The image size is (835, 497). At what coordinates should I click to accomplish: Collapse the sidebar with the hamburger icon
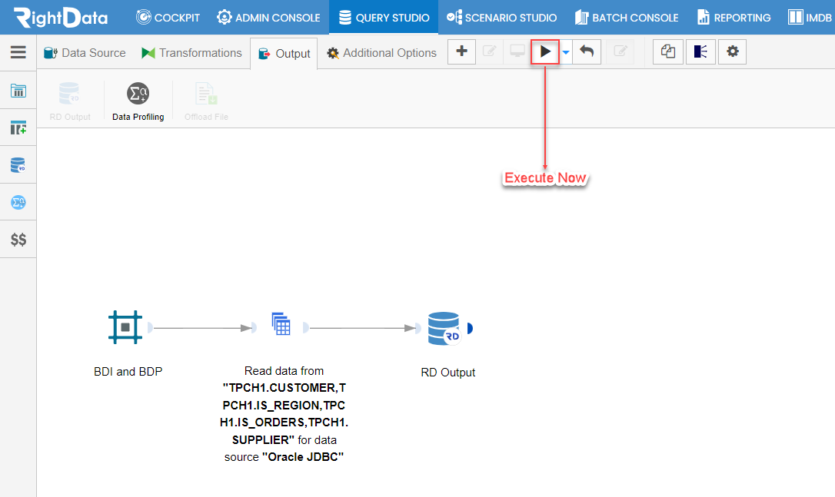pyautogui.click(x=18, y=52)
